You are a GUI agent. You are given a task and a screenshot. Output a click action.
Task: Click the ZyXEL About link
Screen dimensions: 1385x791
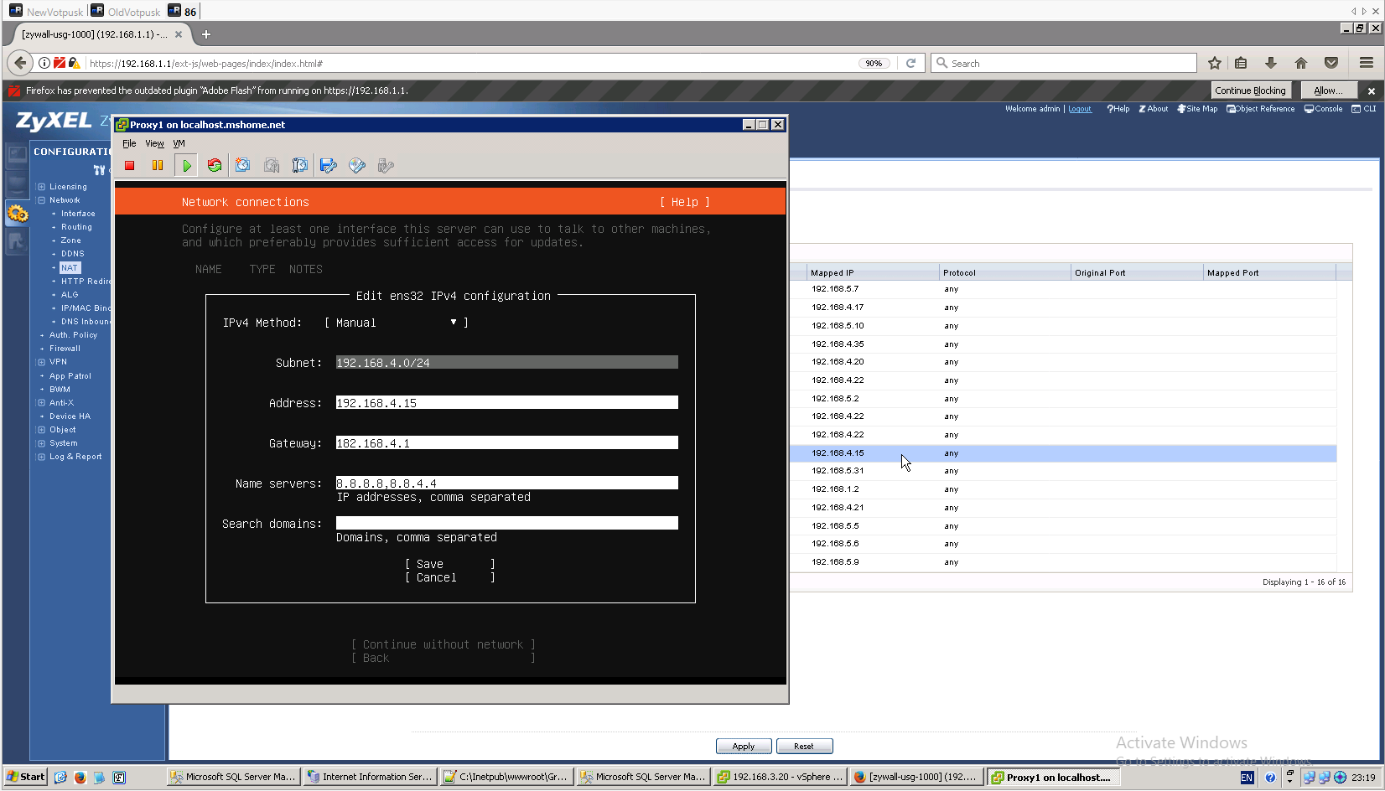tap(1154, 109)
